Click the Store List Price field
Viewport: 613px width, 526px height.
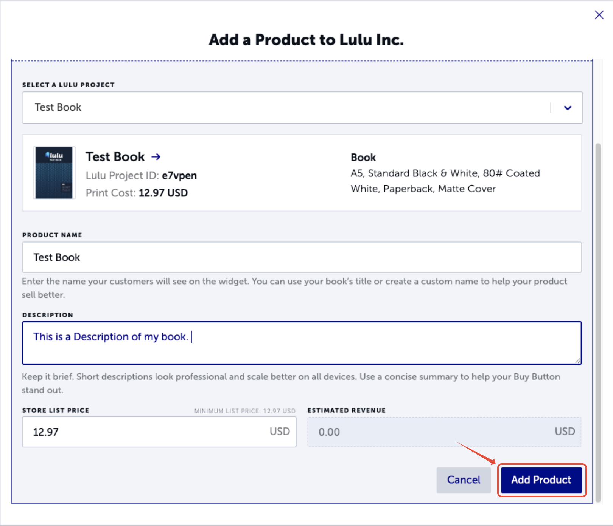159,432
